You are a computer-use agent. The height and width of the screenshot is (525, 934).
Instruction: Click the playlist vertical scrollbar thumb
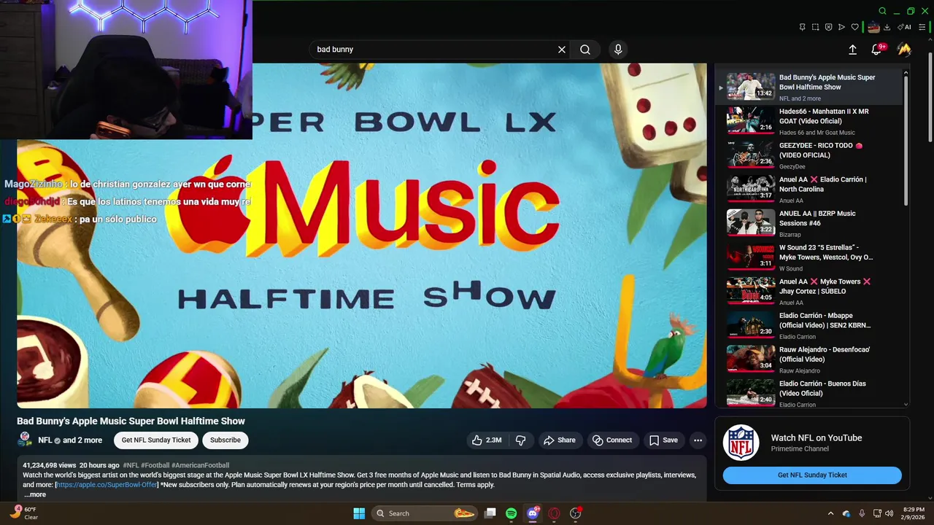pos(906,140)
